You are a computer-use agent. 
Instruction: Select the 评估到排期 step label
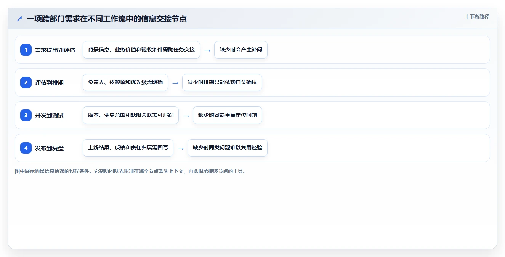(x=49, y=82)
